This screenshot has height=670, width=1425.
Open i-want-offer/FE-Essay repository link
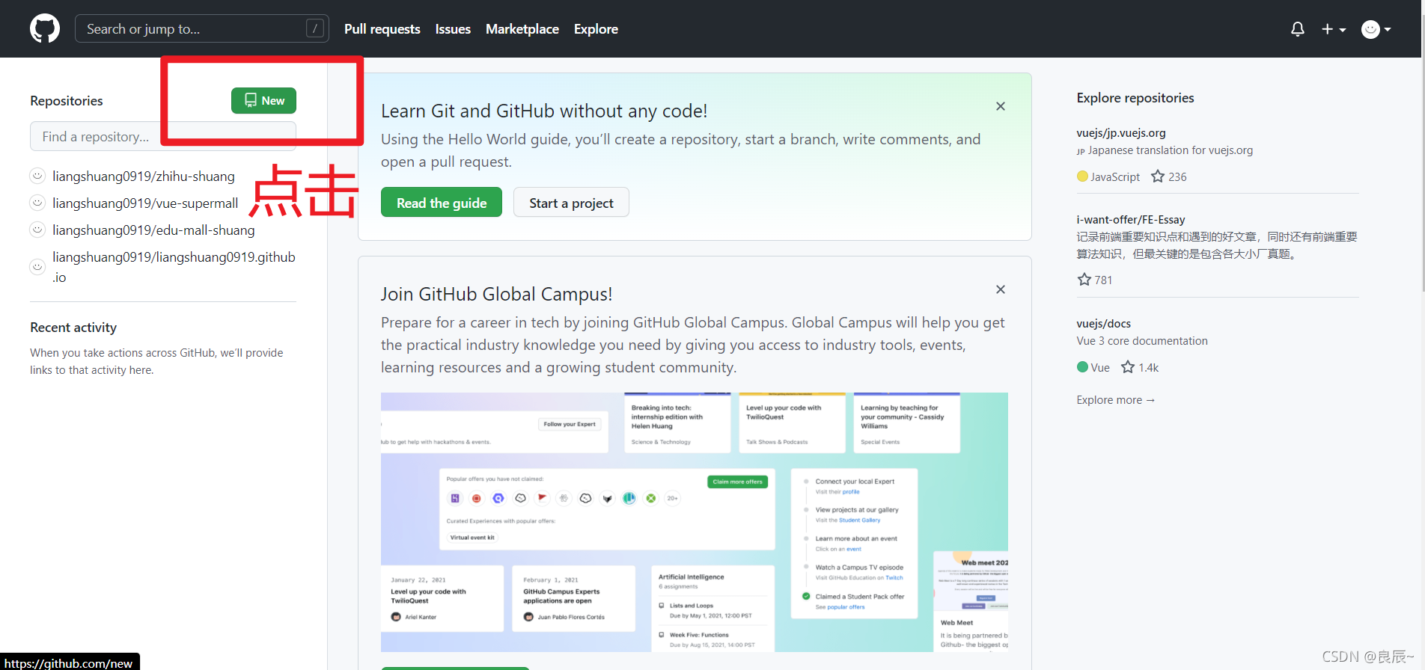(1131, 220)
